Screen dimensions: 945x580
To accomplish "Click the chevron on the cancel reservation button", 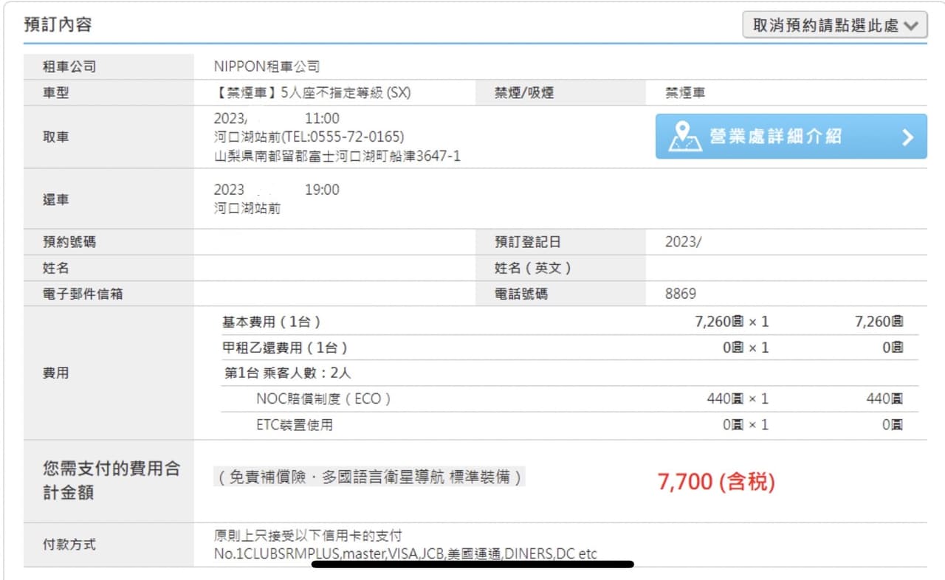I will point(911,26).
